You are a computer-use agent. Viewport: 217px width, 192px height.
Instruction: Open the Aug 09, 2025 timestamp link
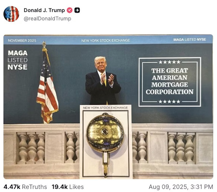pyautogui.click(x=181, y=187)
